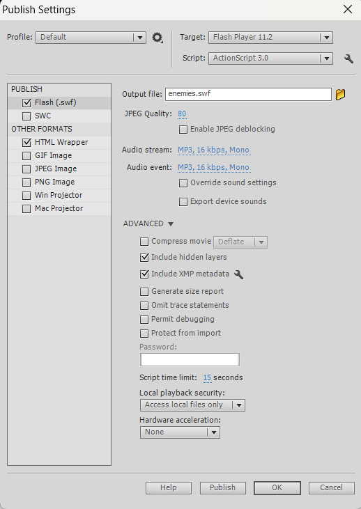Viewport: 361px width, 509px height.
Task: Edit JPEG Quality value 80
Action: [x=182, y=114]
